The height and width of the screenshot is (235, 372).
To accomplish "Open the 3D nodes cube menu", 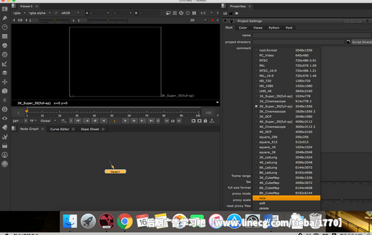I will click(x=5, y=91).
